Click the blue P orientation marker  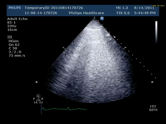point(102,19)
